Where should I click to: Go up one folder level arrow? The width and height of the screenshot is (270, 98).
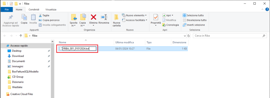tap(21, 36)
